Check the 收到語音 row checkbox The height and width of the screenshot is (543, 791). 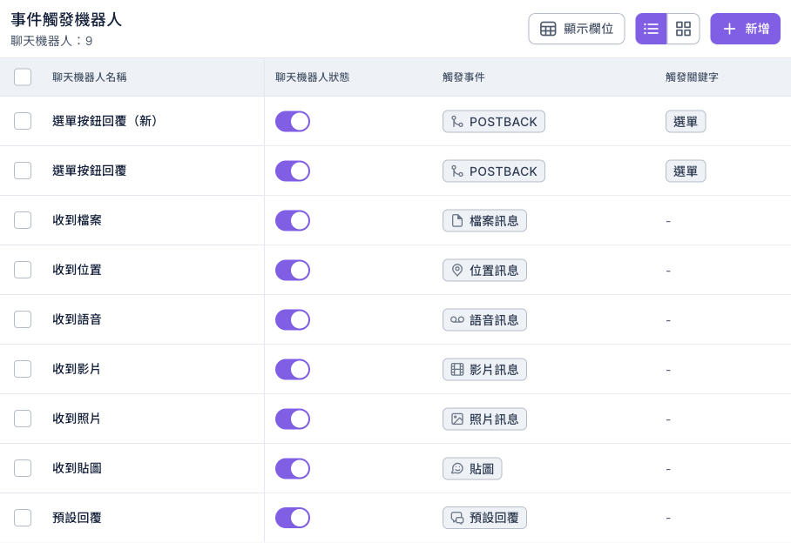tap(23, 319)
